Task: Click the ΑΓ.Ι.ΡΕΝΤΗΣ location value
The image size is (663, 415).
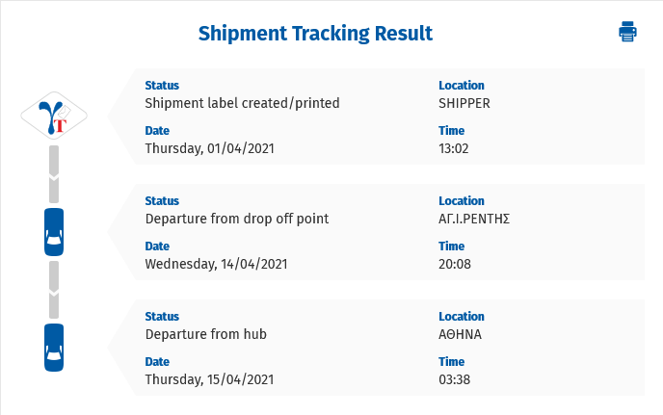Action: [474, 219]
